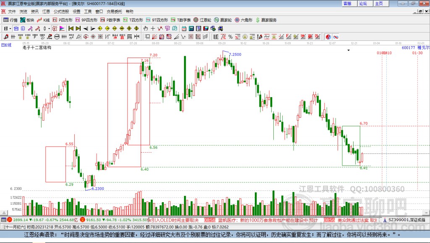Open the 窗口 menu
Screen dimensions: 430x243
(x=99, y=11)
